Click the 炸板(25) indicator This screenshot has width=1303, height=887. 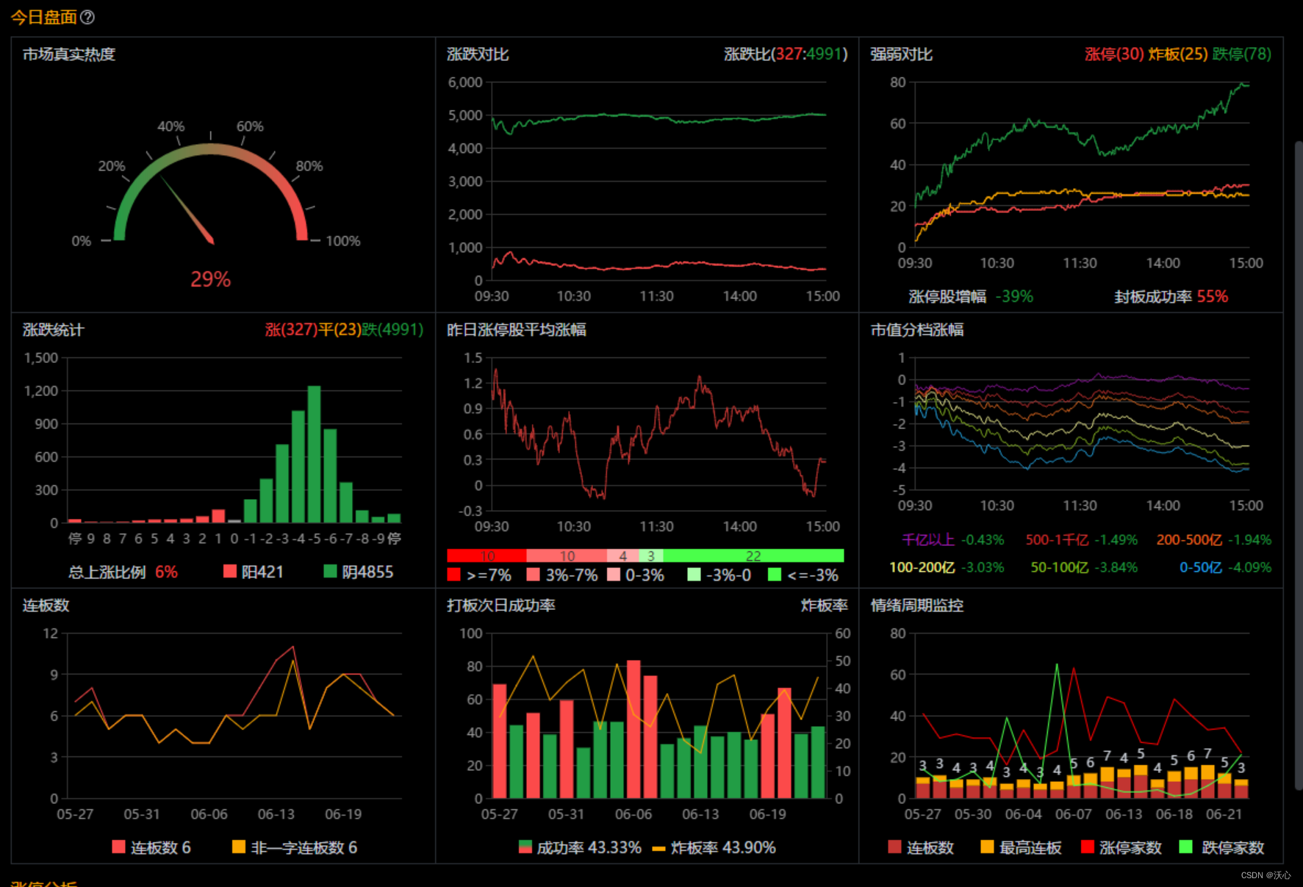1178,54
